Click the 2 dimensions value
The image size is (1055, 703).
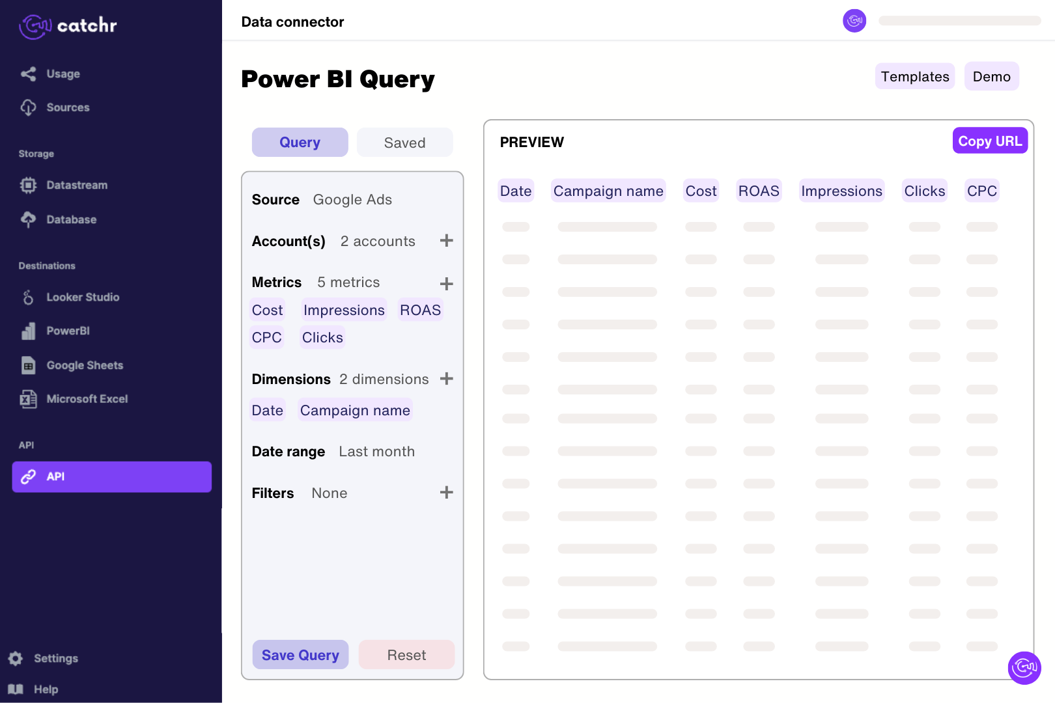[x=384, y=379]
